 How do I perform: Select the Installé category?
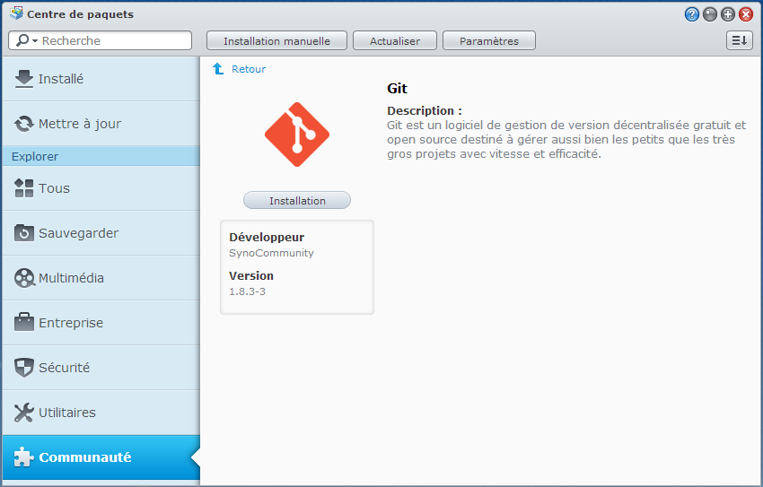click(x=101, y=79)
